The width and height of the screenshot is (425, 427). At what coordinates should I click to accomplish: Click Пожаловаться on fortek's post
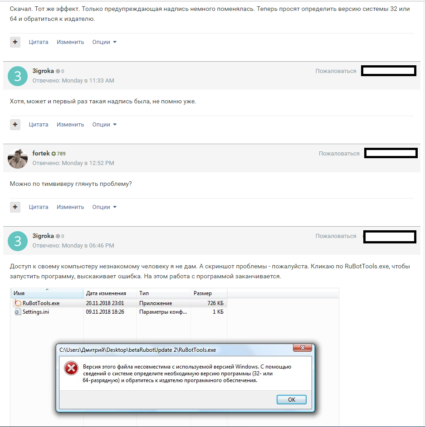tap(339, 154)
